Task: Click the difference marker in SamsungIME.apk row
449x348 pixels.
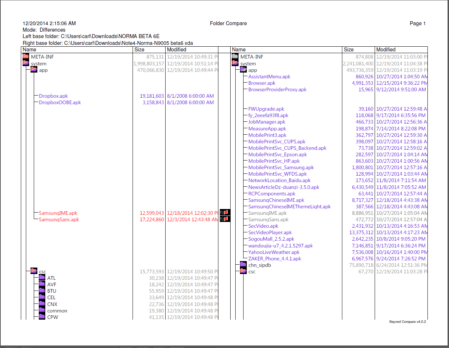Action: click(225, 213)
